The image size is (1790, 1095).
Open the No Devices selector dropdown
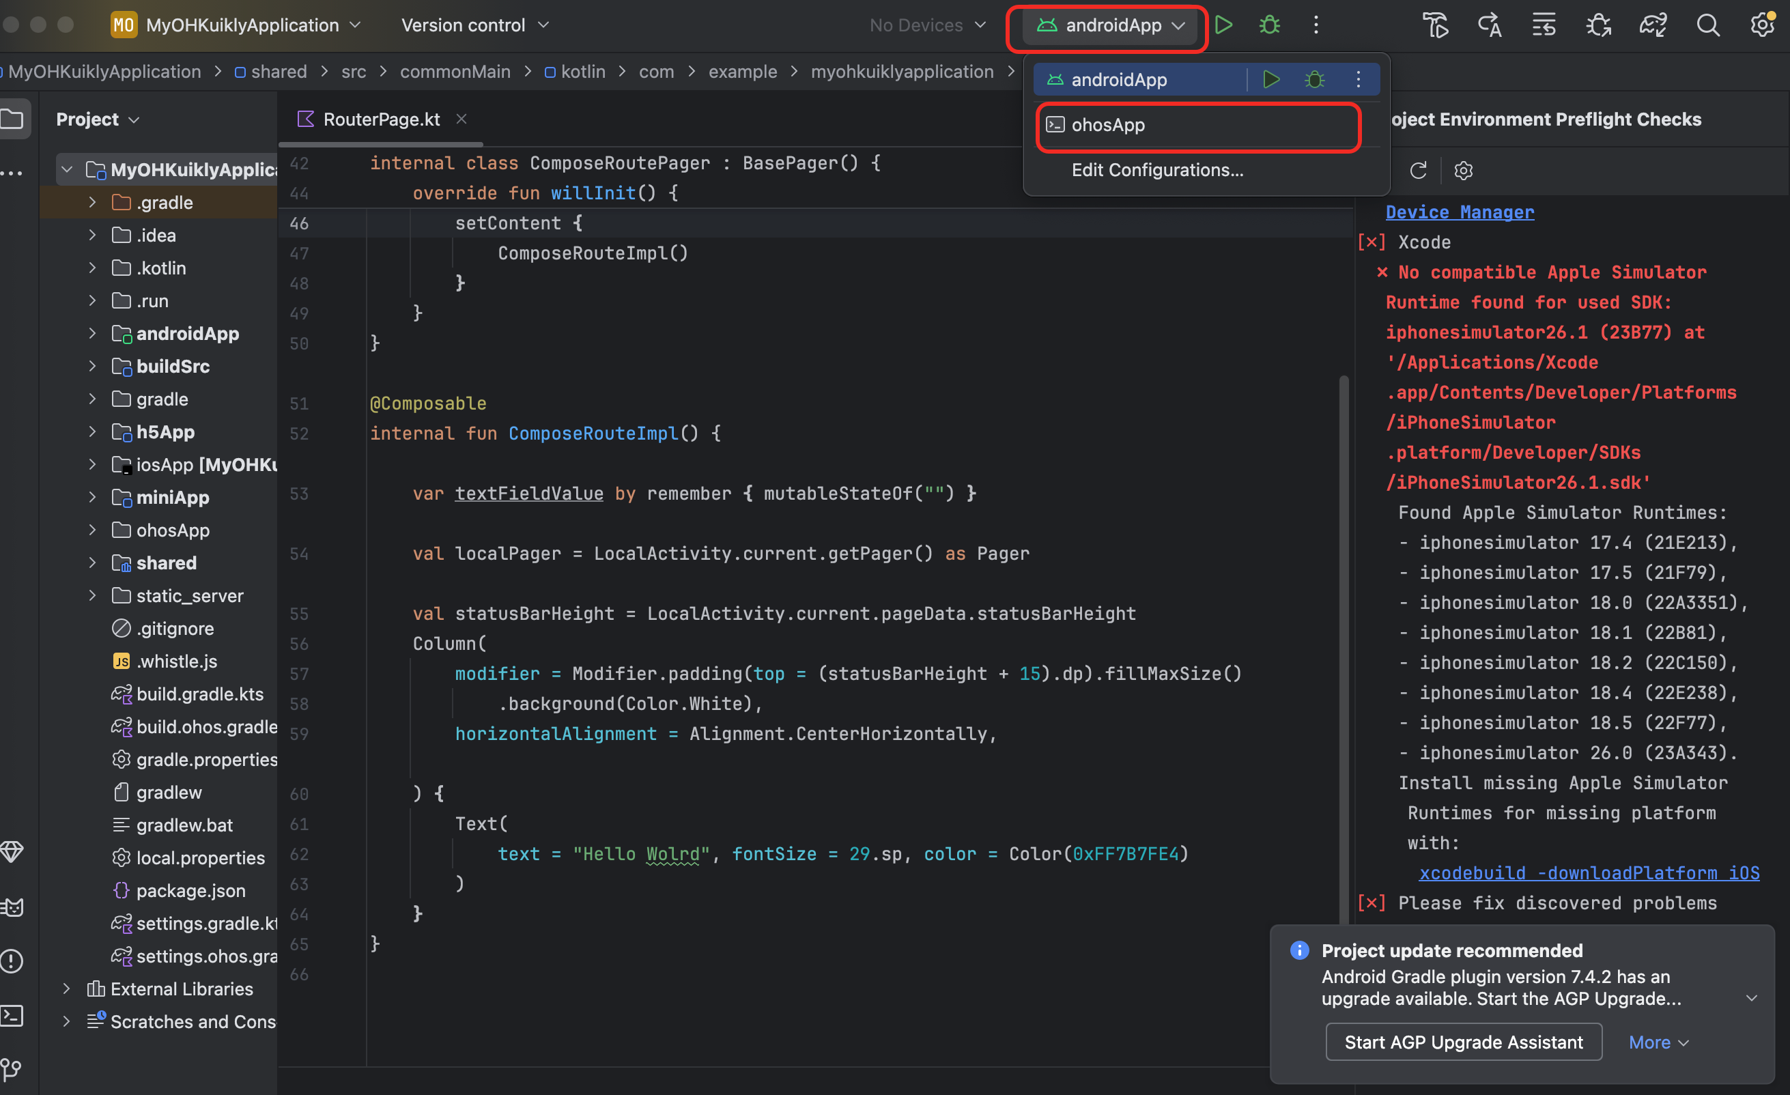(928, 25)
